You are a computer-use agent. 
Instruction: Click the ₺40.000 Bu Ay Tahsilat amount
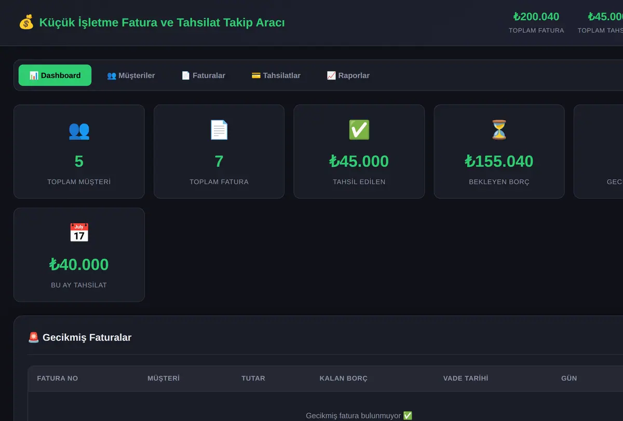79,265
